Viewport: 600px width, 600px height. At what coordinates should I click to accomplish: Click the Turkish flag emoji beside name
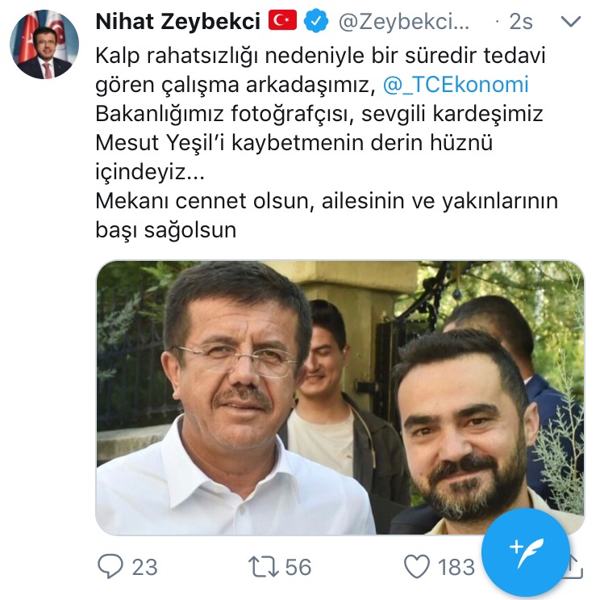point(282,21)
